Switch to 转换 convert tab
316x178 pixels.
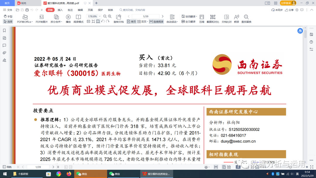tap(110, 10)
